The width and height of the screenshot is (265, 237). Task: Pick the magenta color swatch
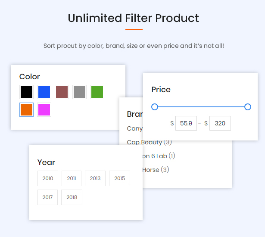[44, 109]
